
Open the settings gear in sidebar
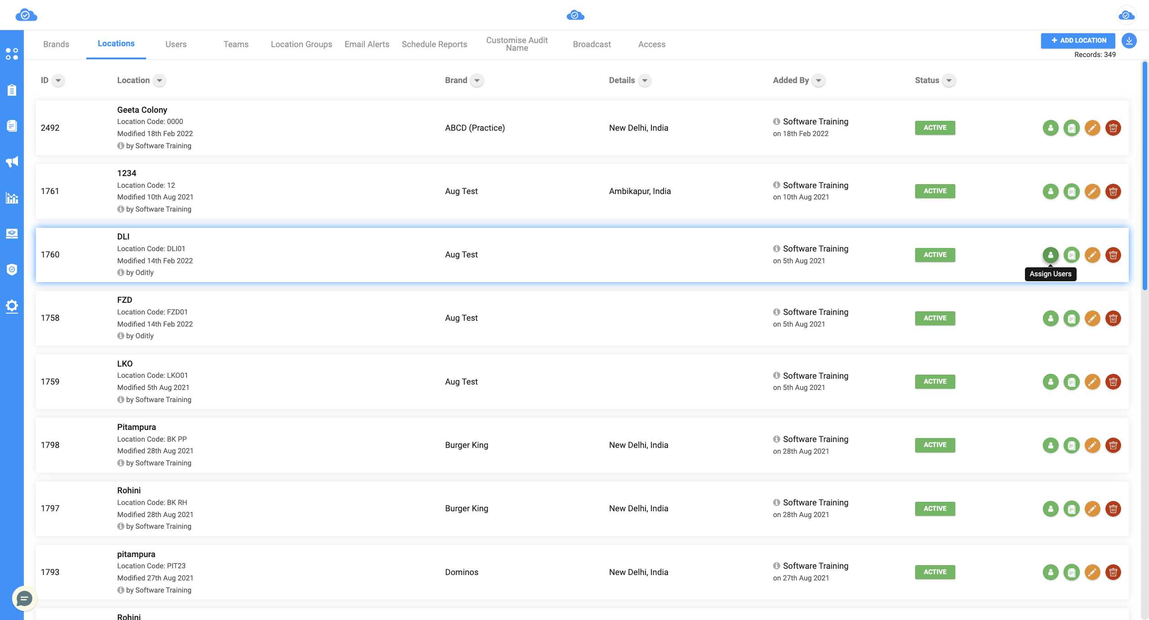click(x=12, y=306)
